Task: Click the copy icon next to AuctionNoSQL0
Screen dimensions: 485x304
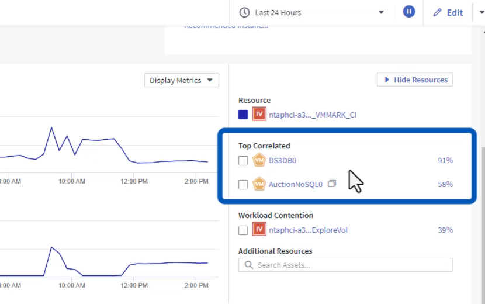Action: tap(332, 184)
